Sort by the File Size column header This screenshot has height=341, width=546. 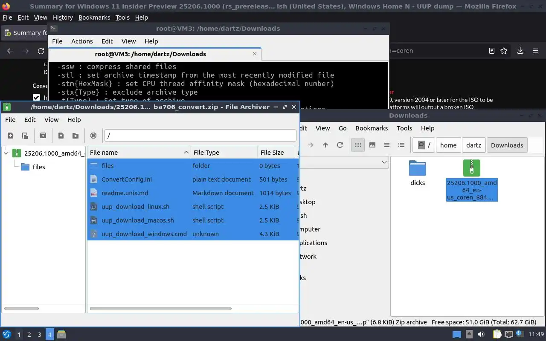pos(276,153)
